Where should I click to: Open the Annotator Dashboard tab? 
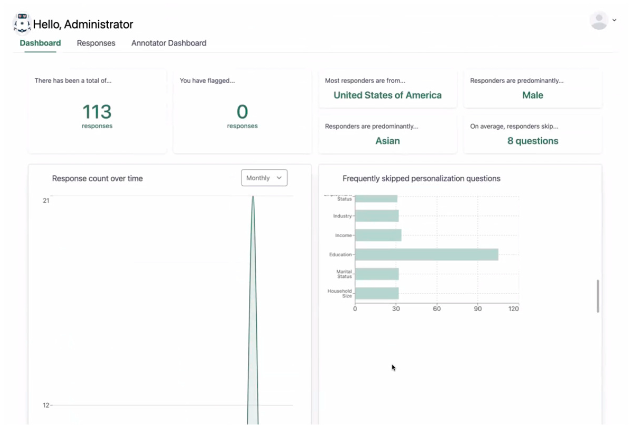169,43
